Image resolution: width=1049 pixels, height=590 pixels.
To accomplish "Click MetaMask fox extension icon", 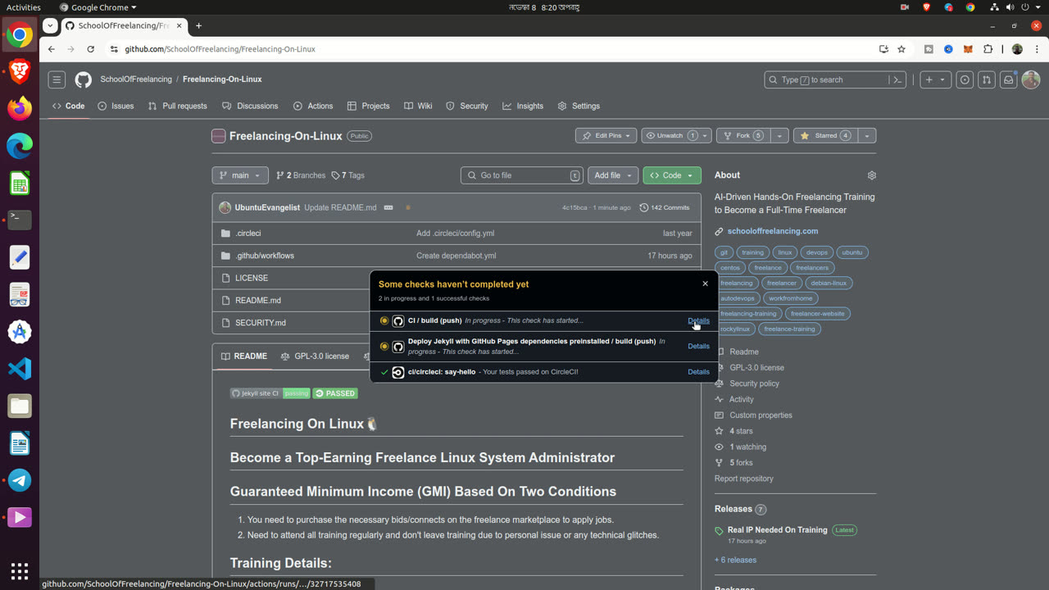I will point(968,49).
